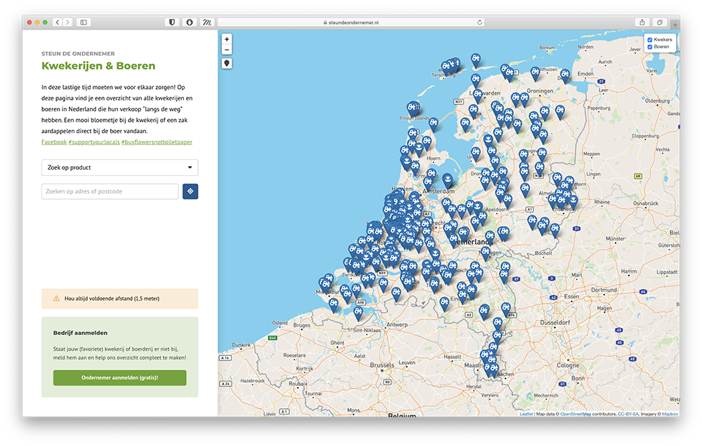Click the Facebook link
This screenshot has height=446, width=702.
(x=54, y=142)
